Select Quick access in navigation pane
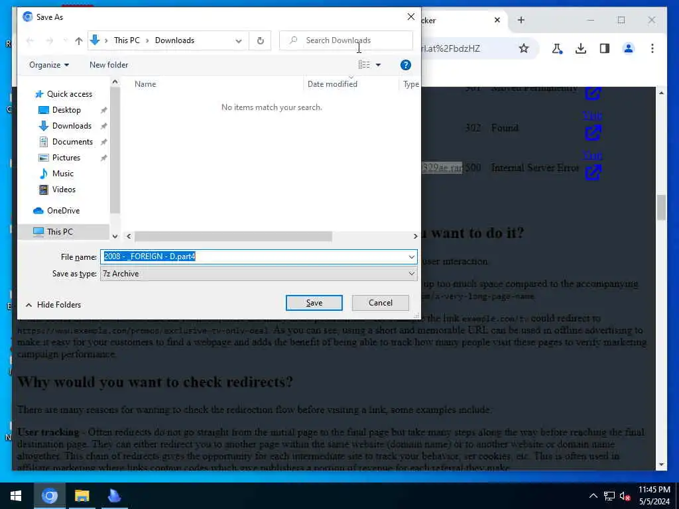The image size is (679, 509). (69, 94)
